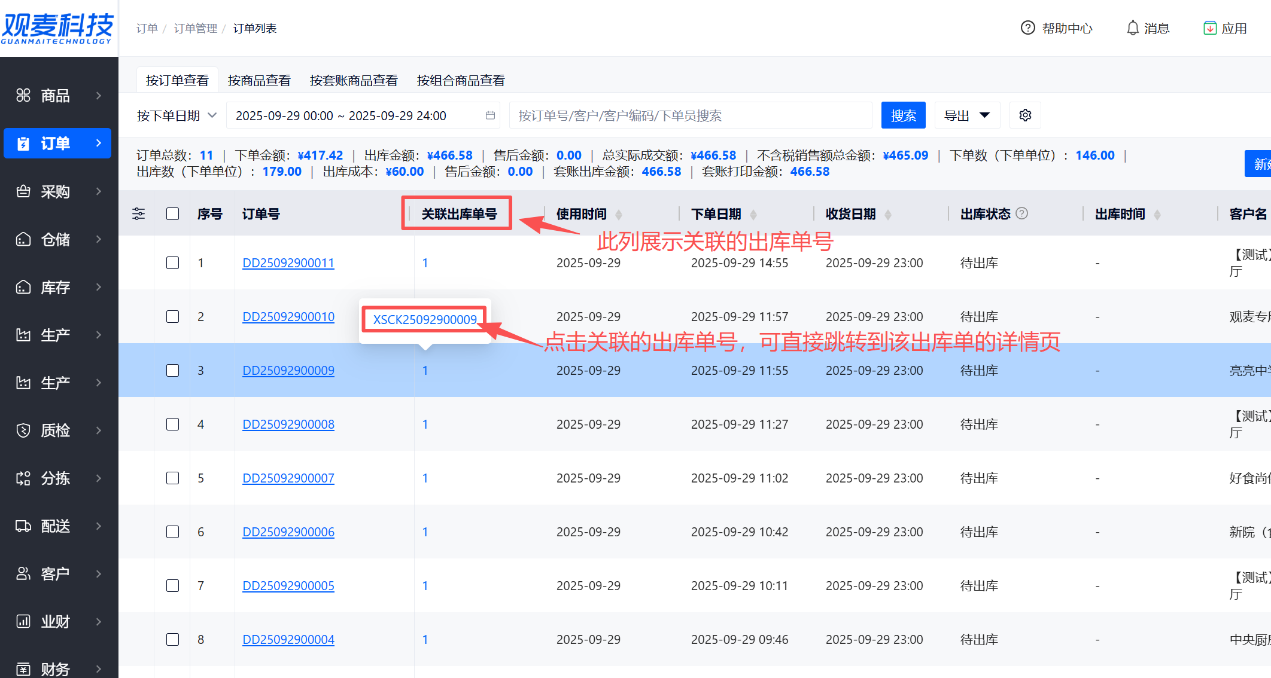Open order link DD25092900011
1271x678 pixels.
click(x=288, y=263)
